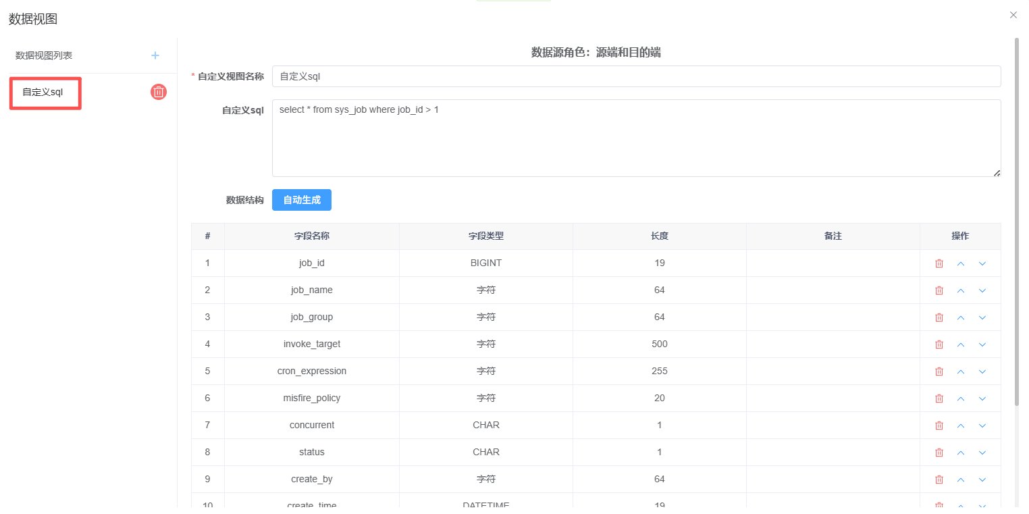
Task: Delete the invoke_target field row
Action: 939,344
